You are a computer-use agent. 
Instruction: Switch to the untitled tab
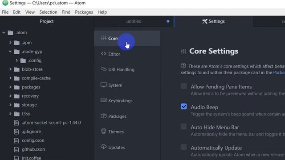point(134,21)
